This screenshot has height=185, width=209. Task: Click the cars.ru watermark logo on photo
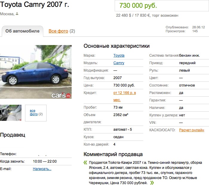coord(61,95)
